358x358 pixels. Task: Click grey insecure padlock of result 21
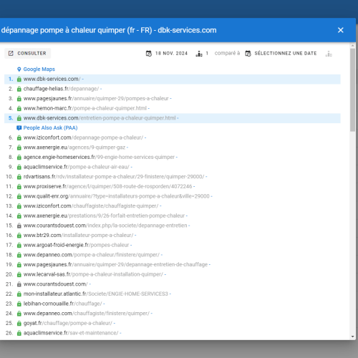19,284
